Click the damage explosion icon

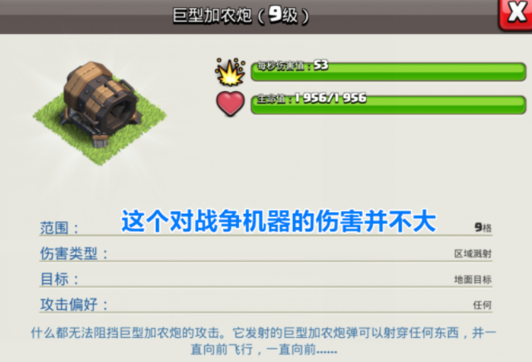point(230,72)
